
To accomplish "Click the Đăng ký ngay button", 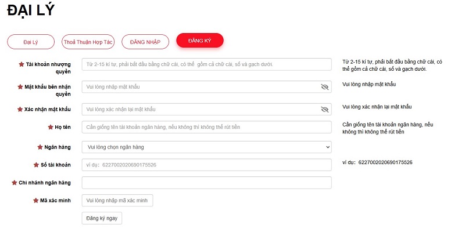I will click(x=102, y=218).
